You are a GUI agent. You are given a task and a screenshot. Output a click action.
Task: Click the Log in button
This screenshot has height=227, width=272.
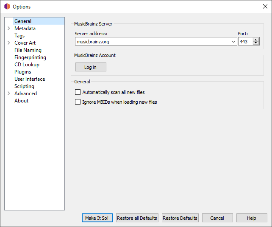click(91, 67)
